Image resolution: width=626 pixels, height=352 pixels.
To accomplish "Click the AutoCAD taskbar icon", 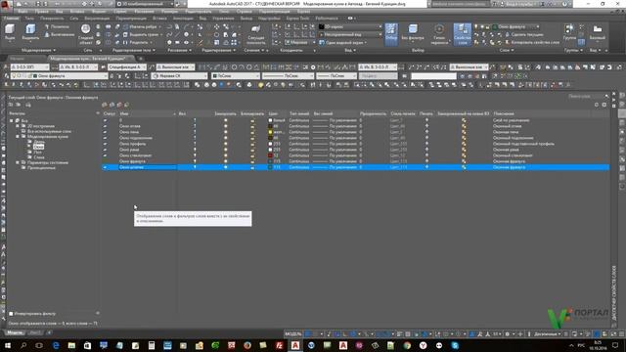I will (x=295, y=345).
